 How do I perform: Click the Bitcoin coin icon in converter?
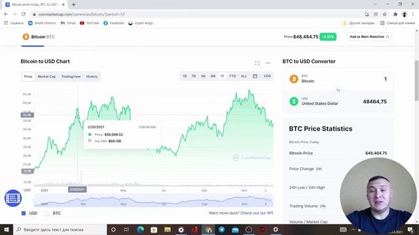(294, 79)
